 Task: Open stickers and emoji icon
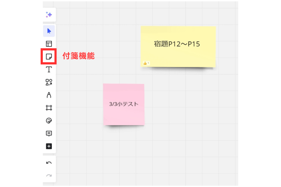tap(49, 121)
